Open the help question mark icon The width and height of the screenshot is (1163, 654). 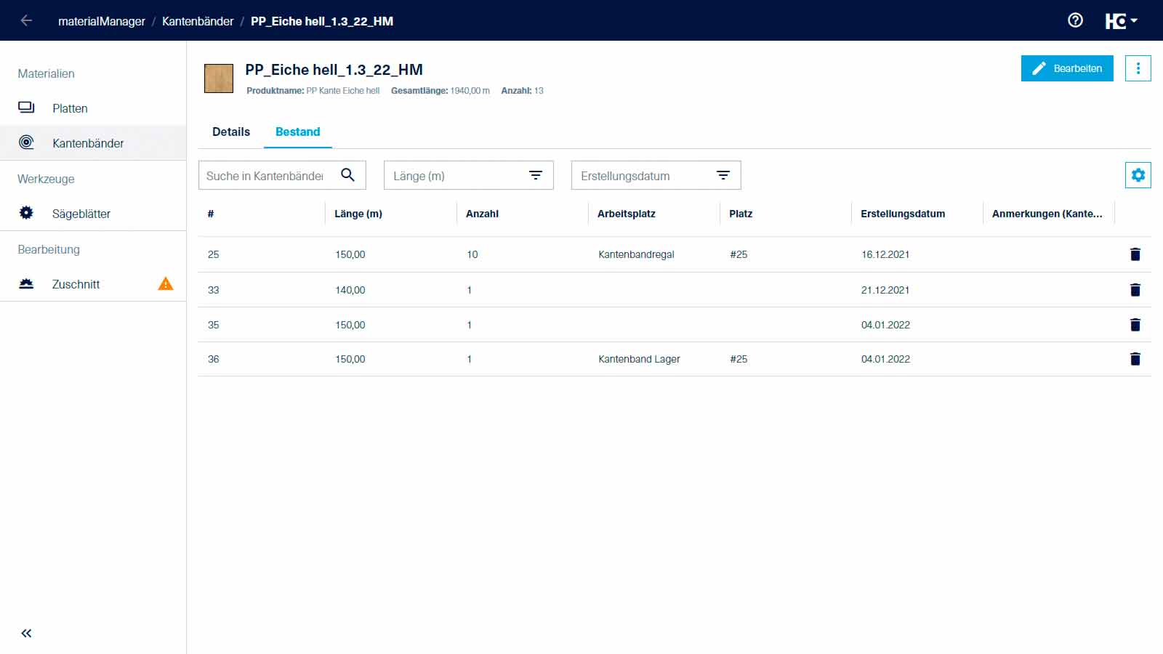[x=1075, y=20]
